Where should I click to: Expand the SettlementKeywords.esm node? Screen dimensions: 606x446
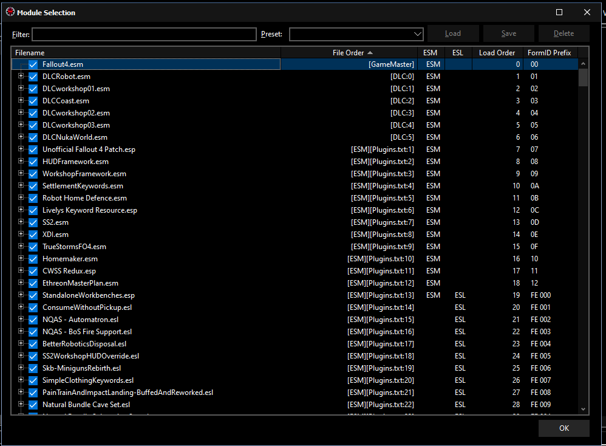point(21,185)
